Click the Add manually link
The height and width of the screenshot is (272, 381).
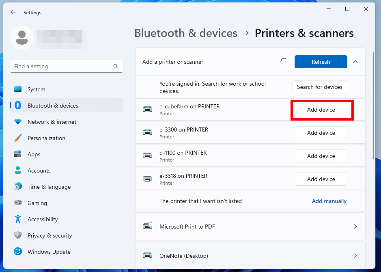click(329, 201)
